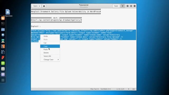Show all applications grid
The width and height of the screenshot is (169, 95).
3,80
